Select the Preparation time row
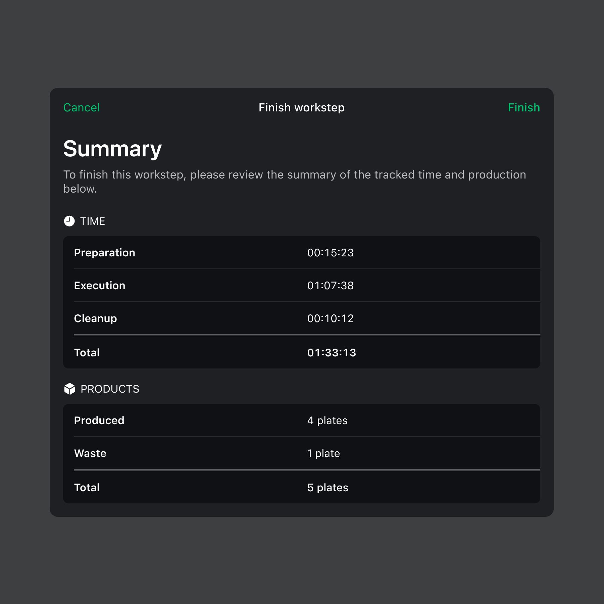 tap(302, 253)
